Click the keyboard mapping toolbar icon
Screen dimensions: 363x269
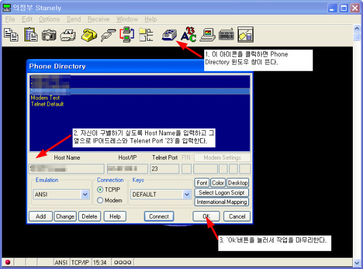click(226, 35)
